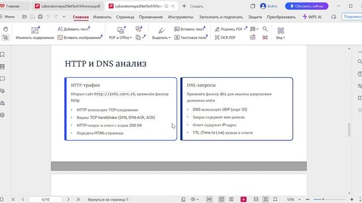This screenshot has height=203, width=362.
Task: Open the bookmarks sidebar panel
Action: (x=2, y=55)
